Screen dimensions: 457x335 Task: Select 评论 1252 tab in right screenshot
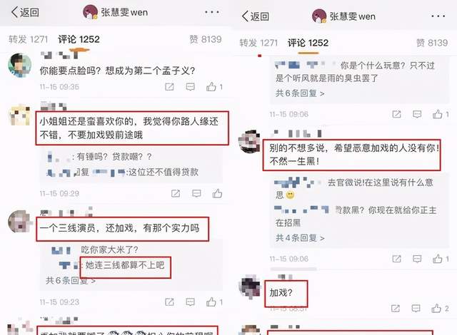308,43
